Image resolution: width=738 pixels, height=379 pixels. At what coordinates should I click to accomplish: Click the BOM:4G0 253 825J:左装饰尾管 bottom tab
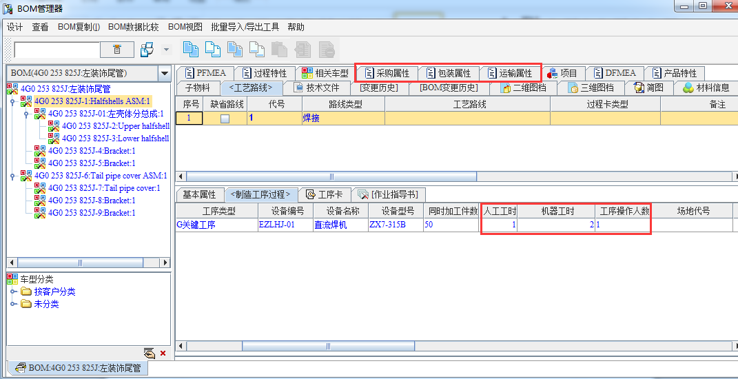[x=78, y=368]
